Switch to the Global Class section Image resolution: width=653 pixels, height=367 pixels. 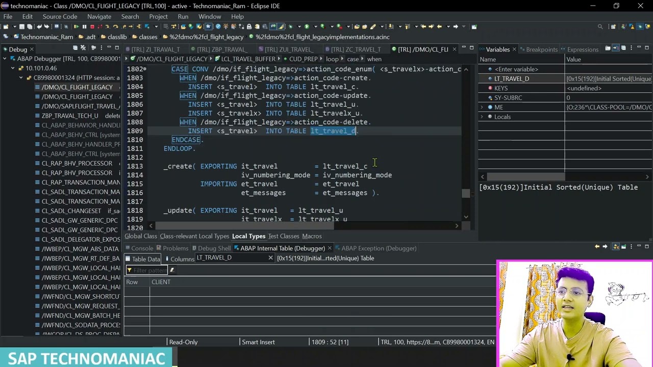click(141, 236)
